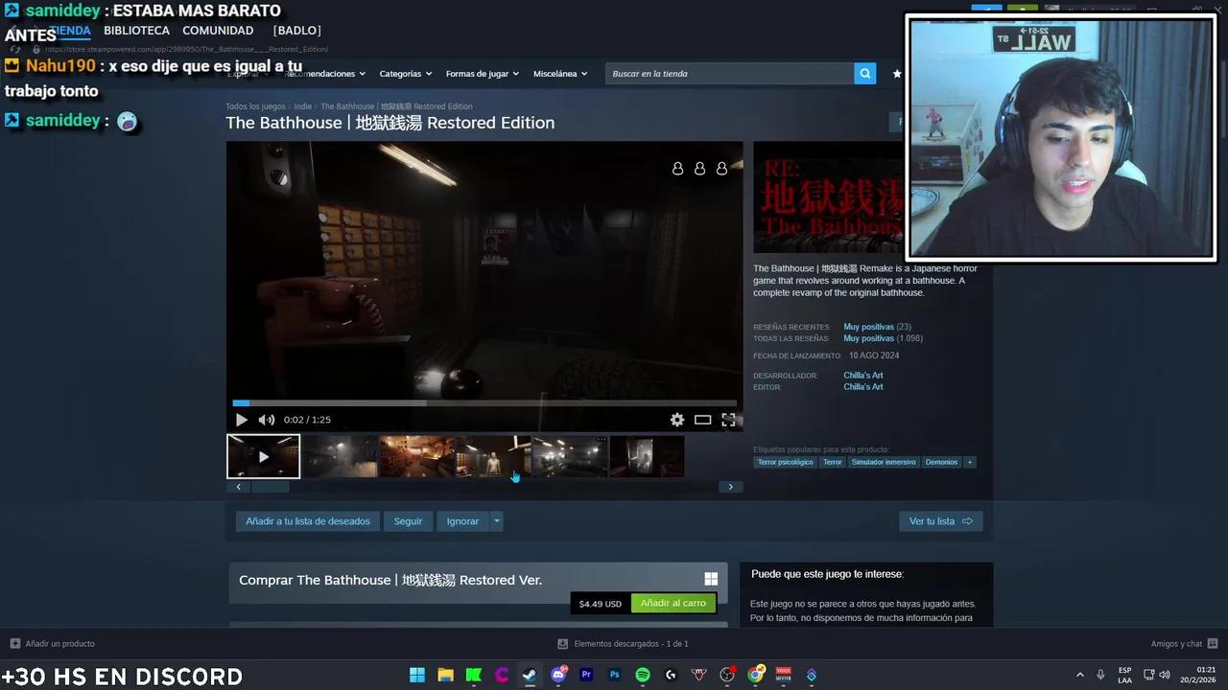Add game to wishlist
Screen dimensions: 1228x690
307,521
